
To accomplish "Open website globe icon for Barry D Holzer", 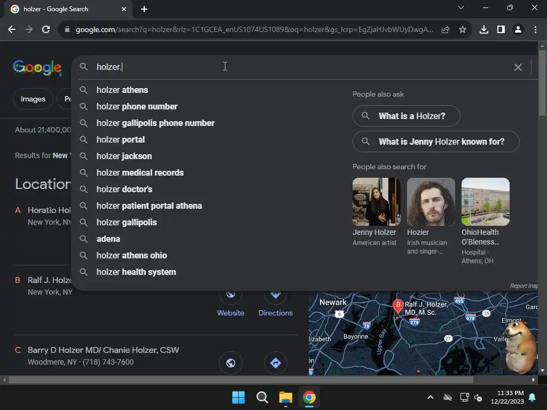I will pos(231,363).
